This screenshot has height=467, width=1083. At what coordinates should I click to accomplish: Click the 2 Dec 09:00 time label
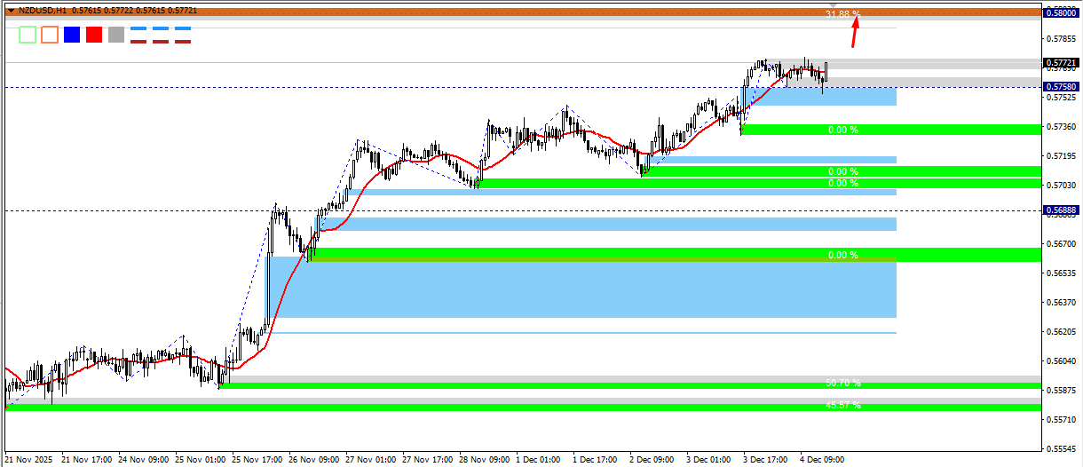pos(652,460)
